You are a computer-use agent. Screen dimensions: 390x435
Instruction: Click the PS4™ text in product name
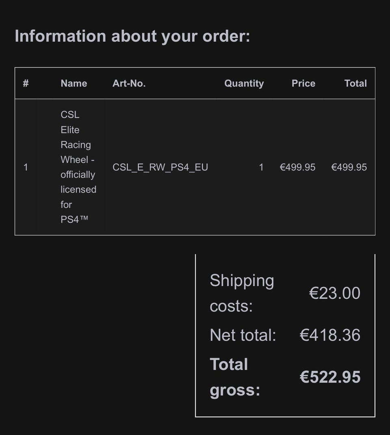coord(74,220)
